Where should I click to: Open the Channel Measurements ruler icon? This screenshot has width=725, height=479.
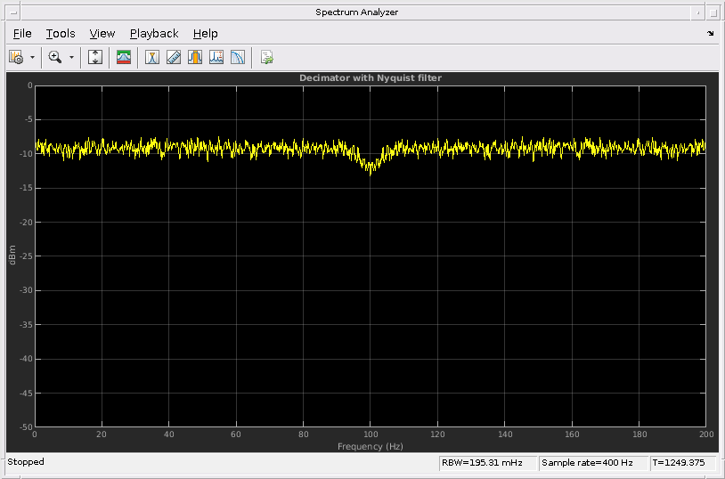point(174,57)
